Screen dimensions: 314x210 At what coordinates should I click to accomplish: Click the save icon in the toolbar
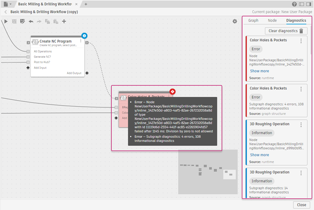tap(14, 21)
